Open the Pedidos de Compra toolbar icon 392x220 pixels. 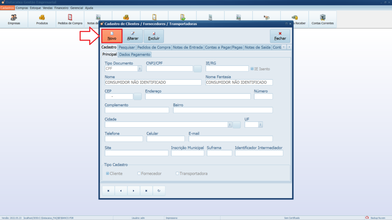[70, 19]
